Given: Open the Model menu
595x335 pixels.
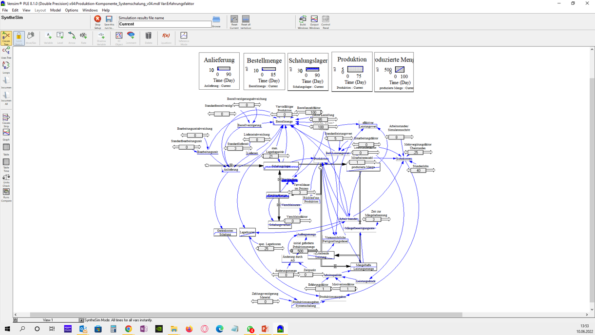Looking at the screenshot, I should tap(56, 10).
